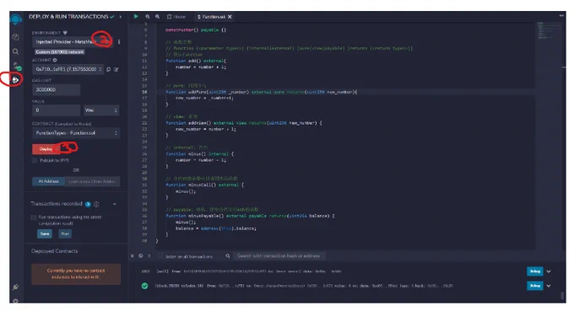
Task: Click code line constructor() payable {}
Action: point(196,29)
